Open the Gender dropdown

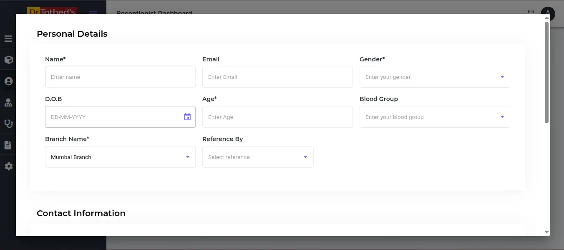[435, 77]
